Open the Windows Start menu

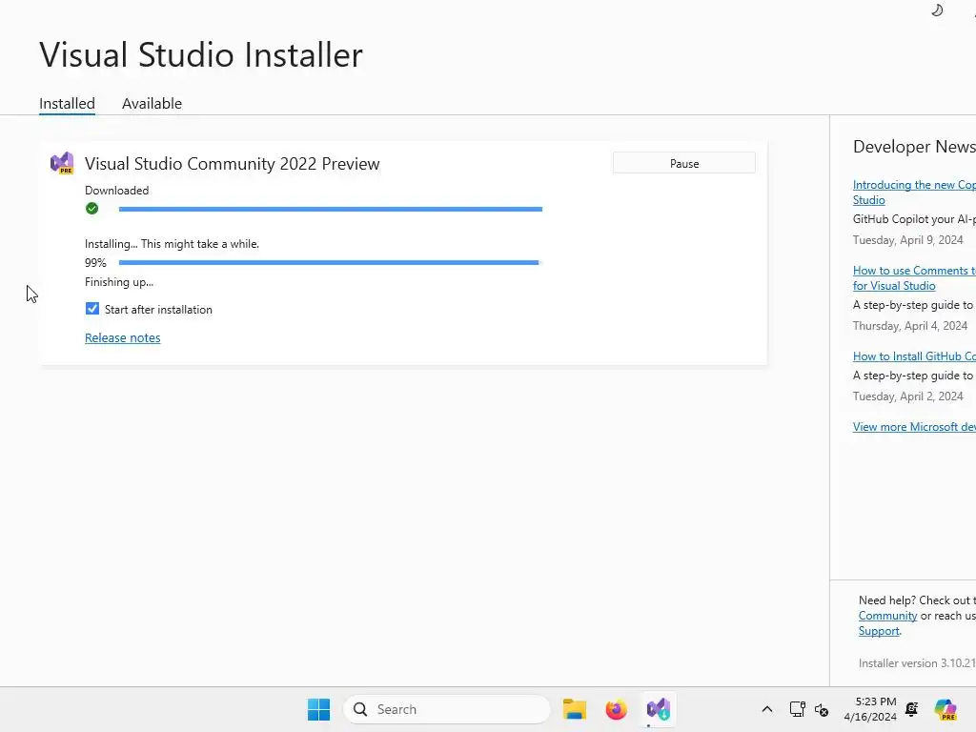[318, 709]
